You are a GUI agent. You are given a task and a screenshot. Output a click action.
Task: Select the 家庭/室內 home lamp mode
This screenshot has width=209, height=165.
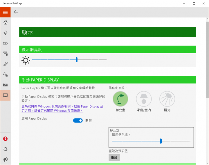coord(144,99)
